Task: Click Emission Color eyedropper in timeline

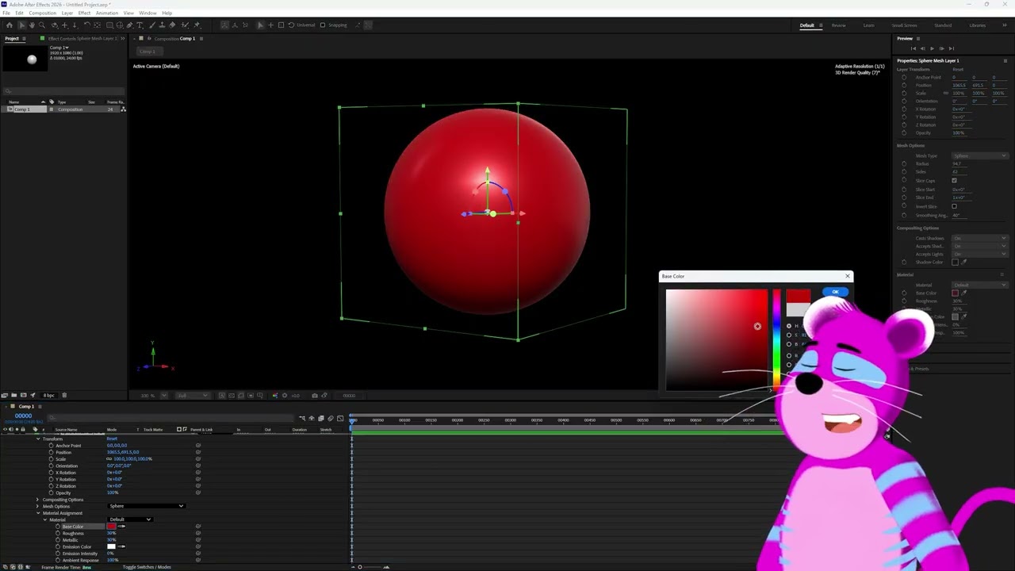Action: (121, 546)
